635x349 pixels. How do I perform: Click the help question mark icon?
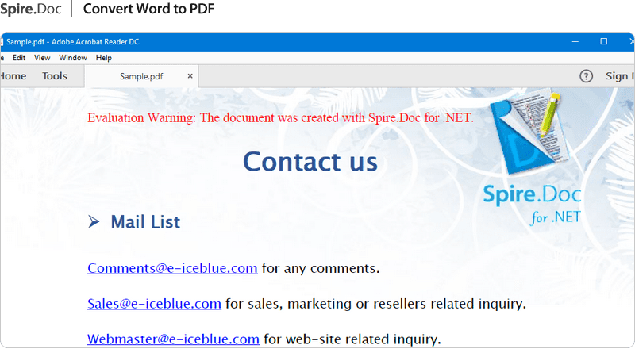click(x=586, y=76)
